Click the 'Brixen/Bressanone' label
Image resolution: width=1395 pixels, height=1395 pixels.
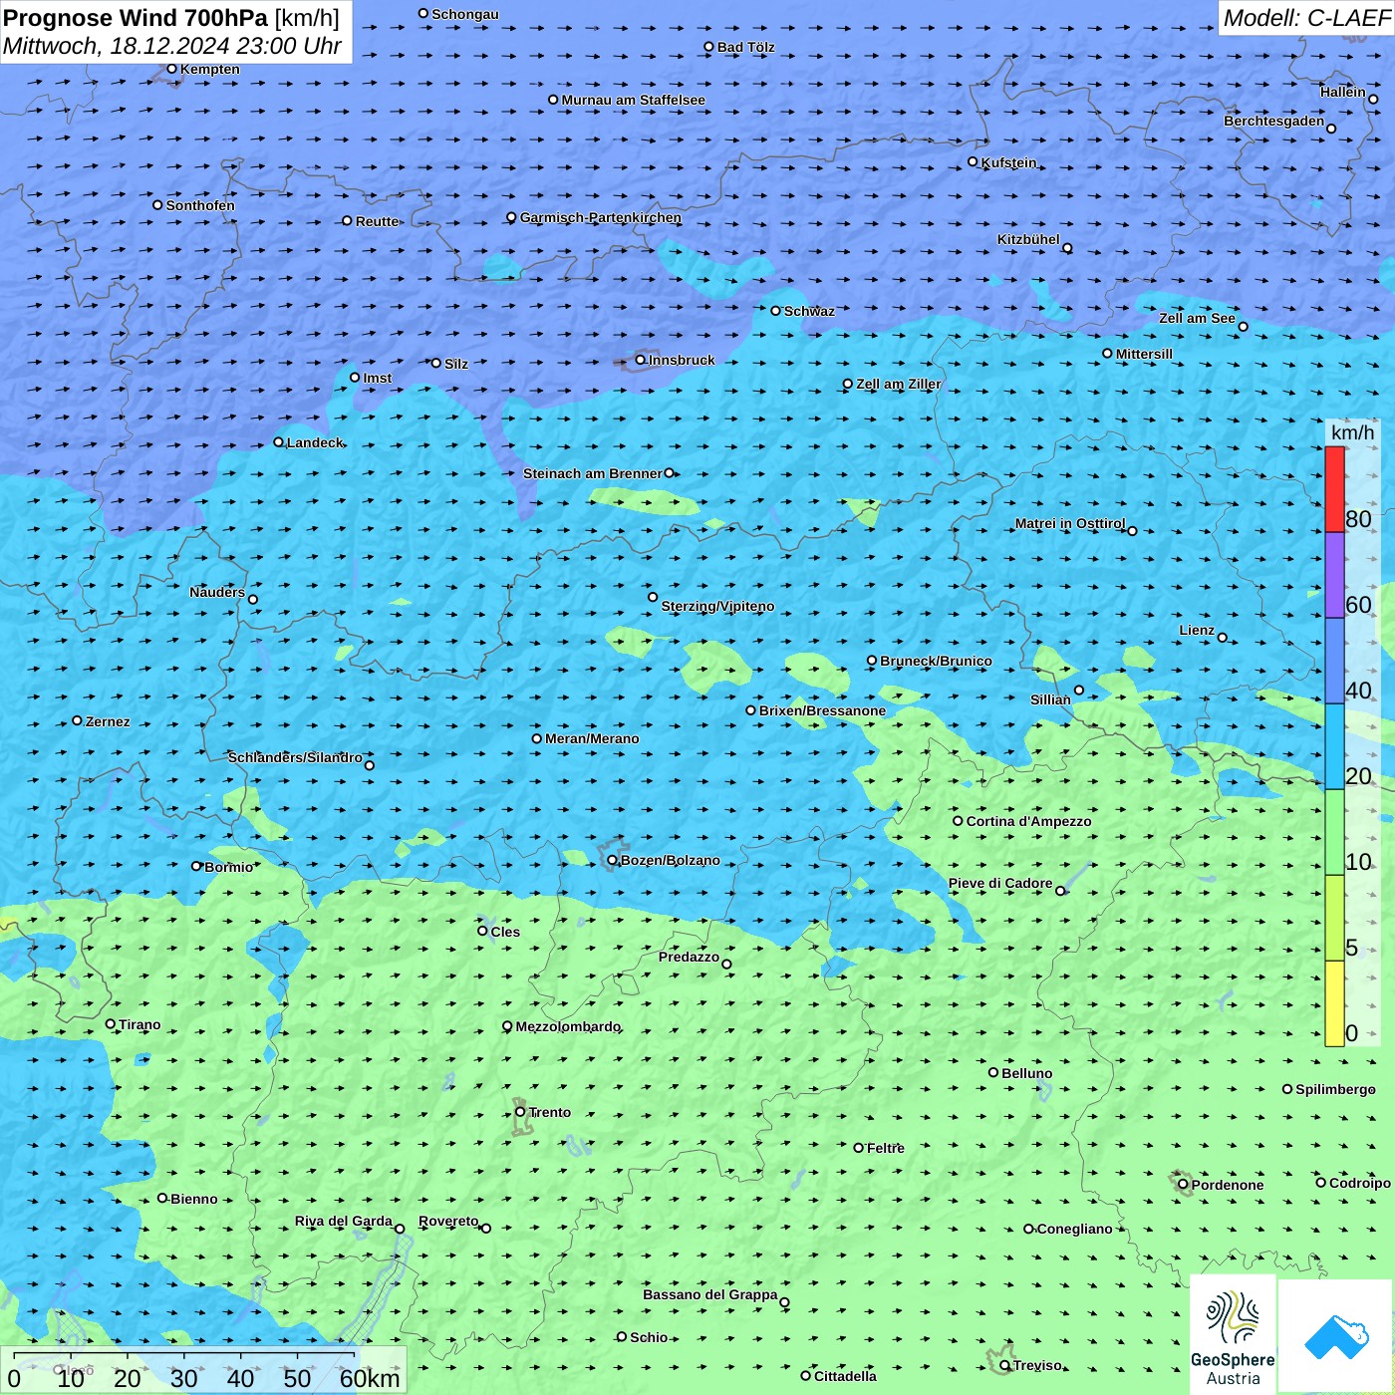tap(822, 710)
